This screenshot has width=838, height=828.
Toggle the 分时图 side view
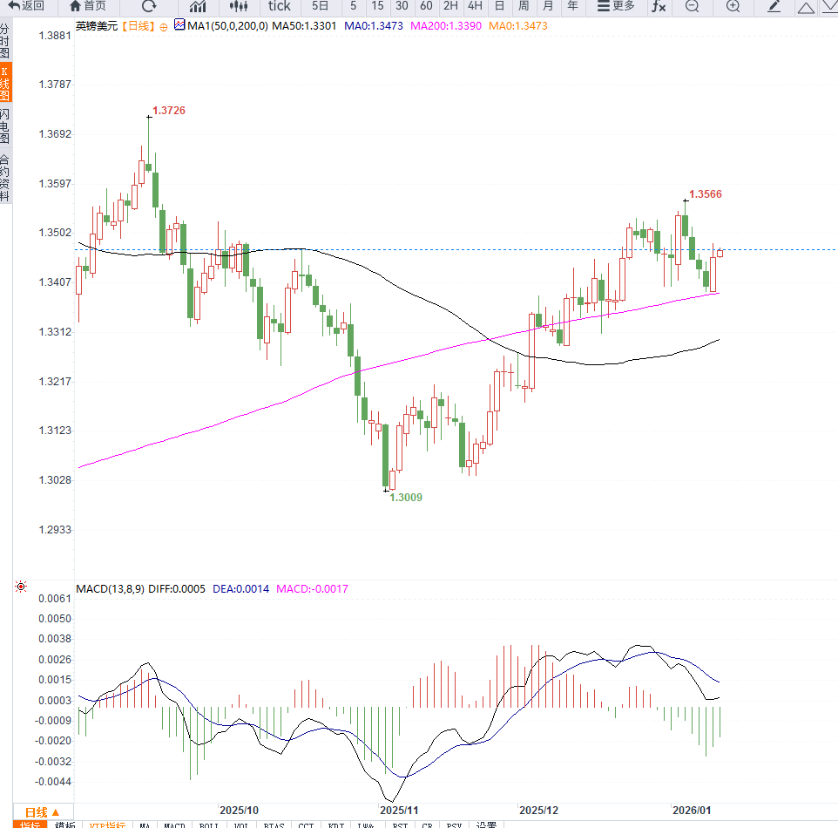(x=5, y=41)
